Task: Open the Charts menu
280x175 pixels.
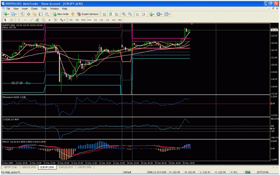Action: (x=34, y=8)
